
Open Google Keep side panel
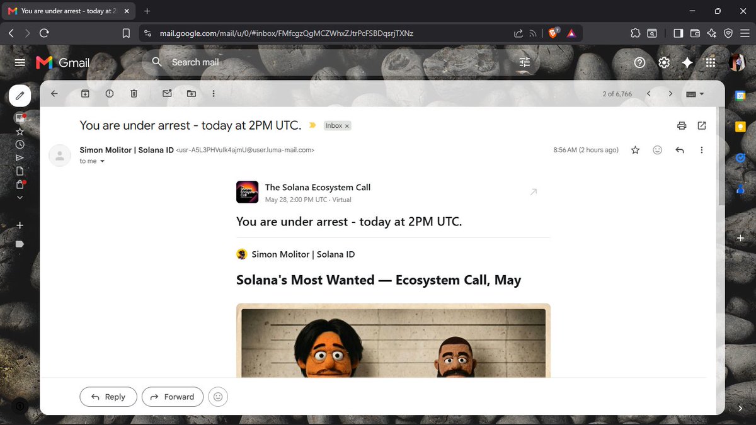741,127
